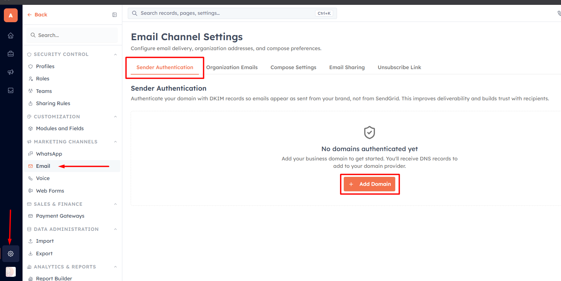Open Roles settings
561x281 pixels.
72,79
